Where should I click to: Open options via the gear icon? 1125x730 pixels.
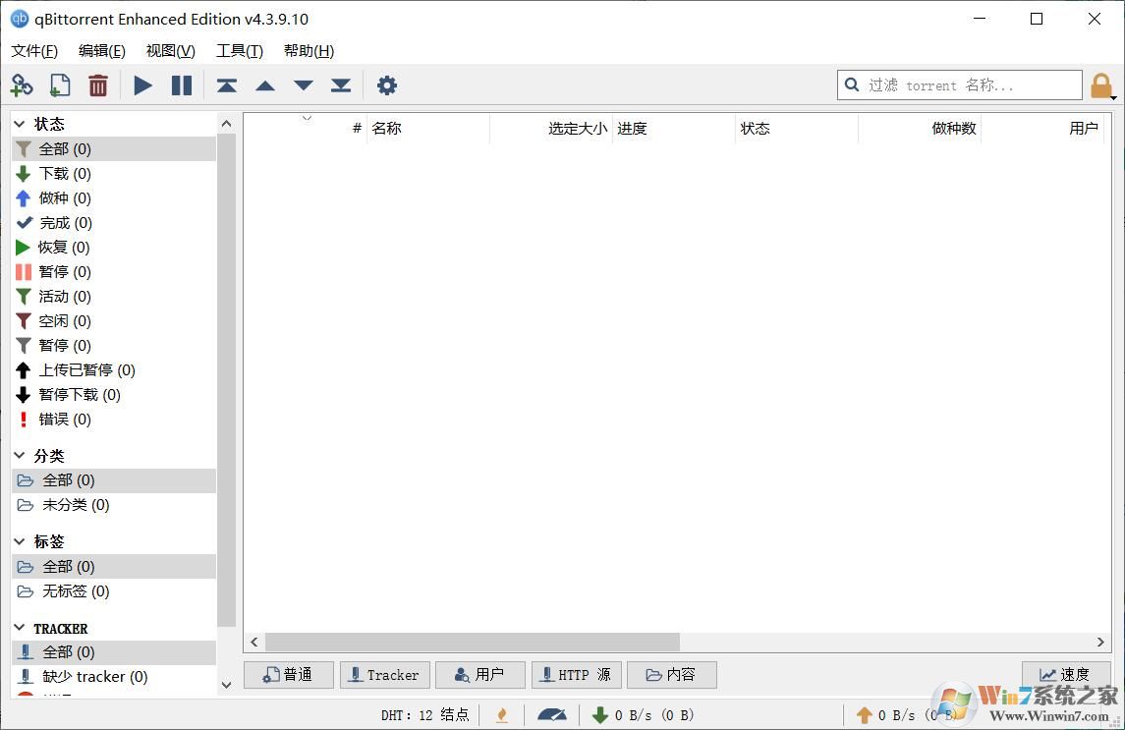(387, 85)
